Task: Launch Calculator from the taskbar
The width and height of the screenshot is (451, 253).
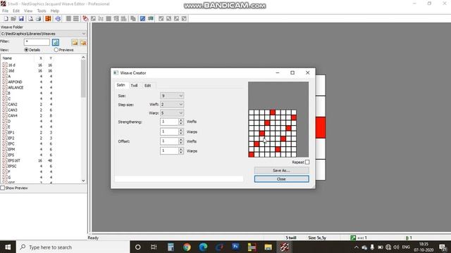Action: point(171,247)
